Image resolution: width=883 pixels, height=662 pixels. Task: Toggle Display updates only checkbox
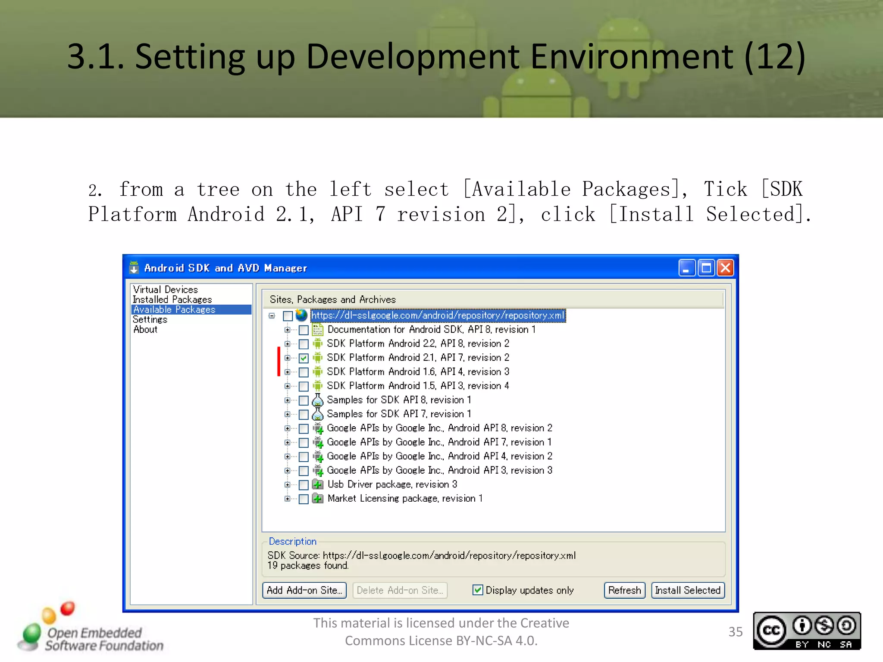(x=478, y=590)
